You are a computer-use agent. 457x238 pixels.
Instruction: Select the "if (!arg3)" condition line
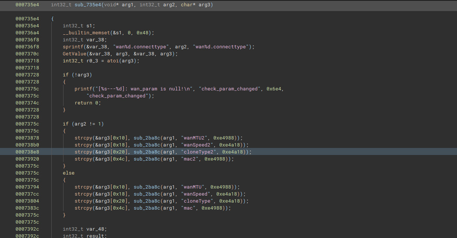click(x=78, y=75)
